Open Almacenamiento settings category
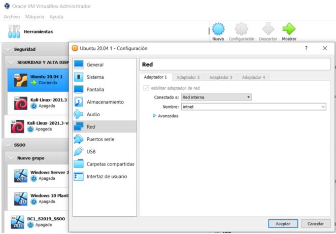The height and width of the screenshot is (234, 336). 105,102
